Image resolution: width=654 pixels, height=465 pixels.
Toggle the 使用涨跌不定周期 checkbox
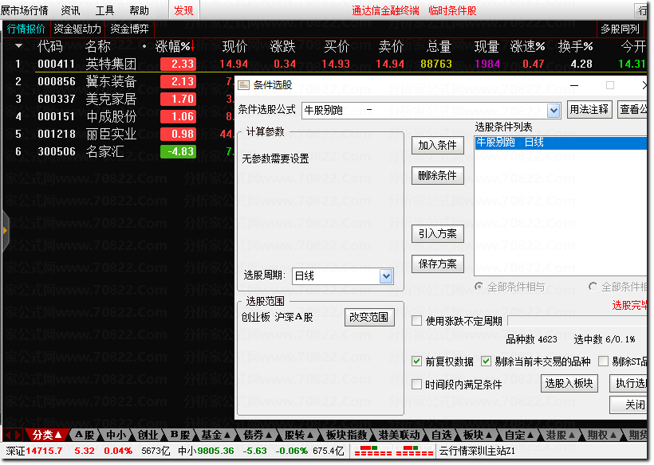pos(416,321)
